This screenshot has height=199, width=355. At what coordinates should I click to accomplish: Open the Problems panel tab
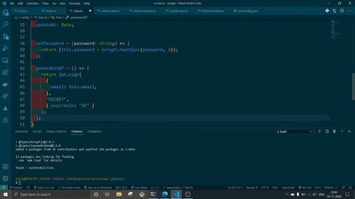point(22,132)
